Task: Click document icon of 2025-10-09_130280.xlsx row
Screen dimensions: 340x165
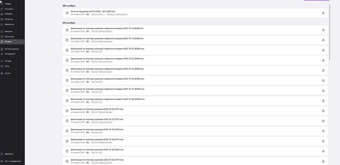Action: pyautogui.click(x=67, y=101)
